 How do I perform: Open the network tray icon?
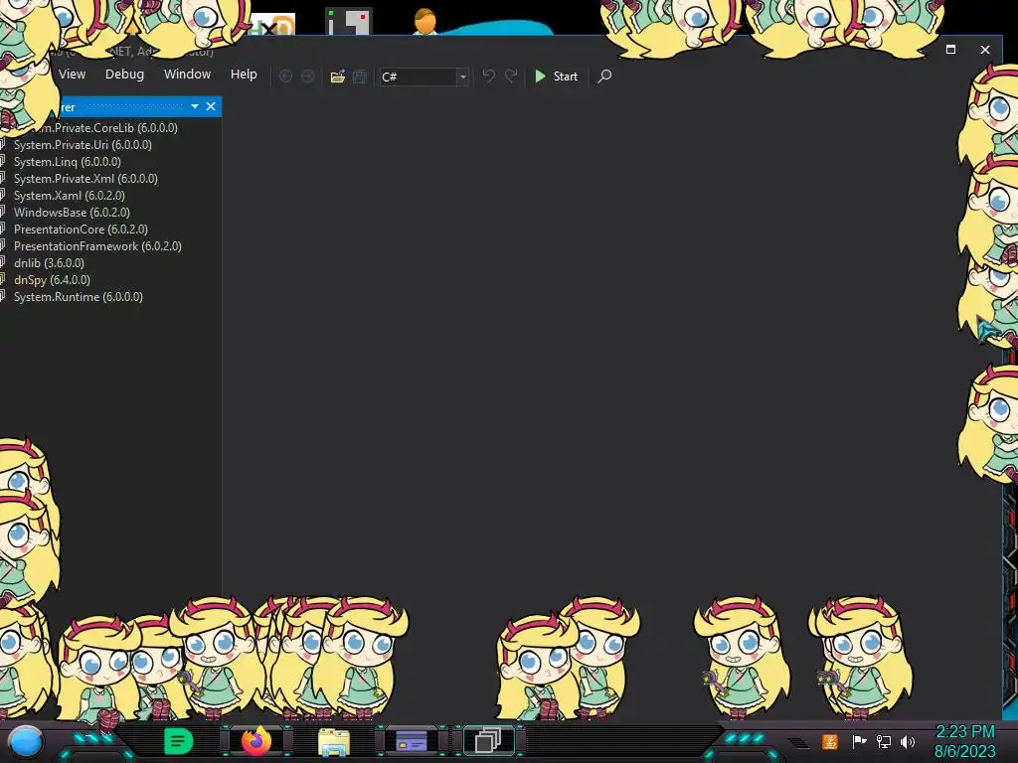(883, 741)
